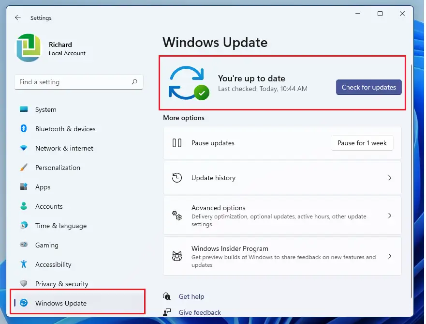This screenshot has width=426, height=324.
Task: Click the You're up to date heading
Action: click(251, 78)
